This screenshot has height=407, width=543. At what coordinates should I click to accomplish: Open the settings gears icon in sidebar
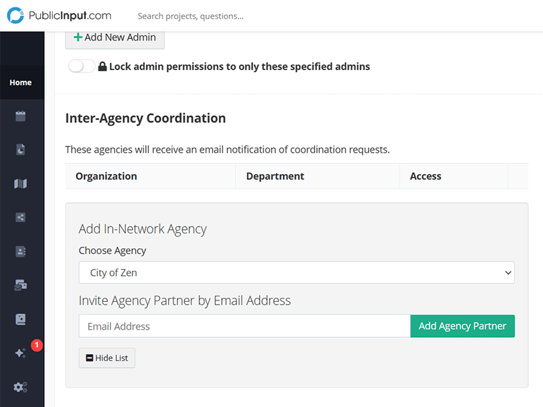pyautogui.click(x=20, y=387)
